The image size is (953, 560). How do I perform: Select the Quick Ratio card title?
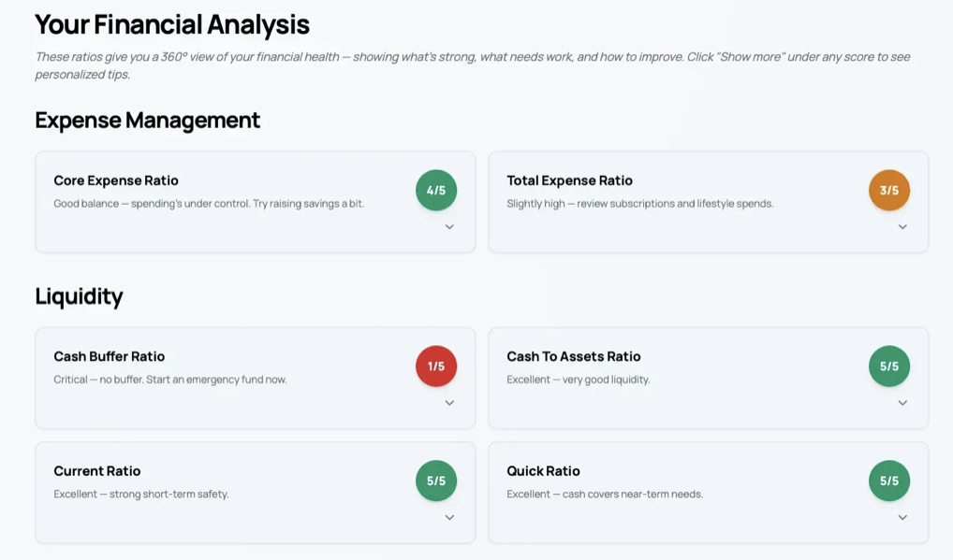[543, 471]
